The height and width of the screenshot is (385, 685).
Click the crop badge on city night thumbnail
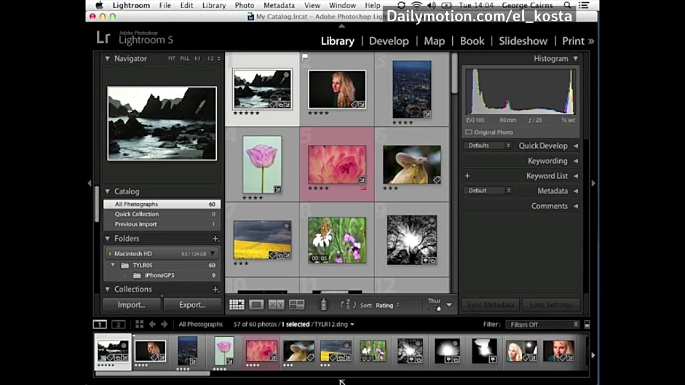point(428,114)
